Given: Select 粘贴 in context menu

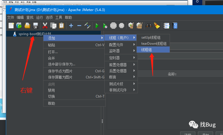Looking at the screenshot, I should click(x=74, y=45).
